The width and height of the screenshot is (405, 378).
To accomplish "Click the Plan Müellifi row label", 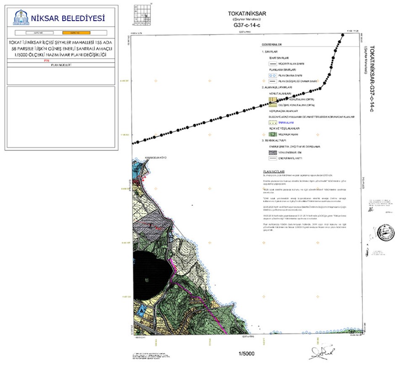I will click(x=61, y=65).
